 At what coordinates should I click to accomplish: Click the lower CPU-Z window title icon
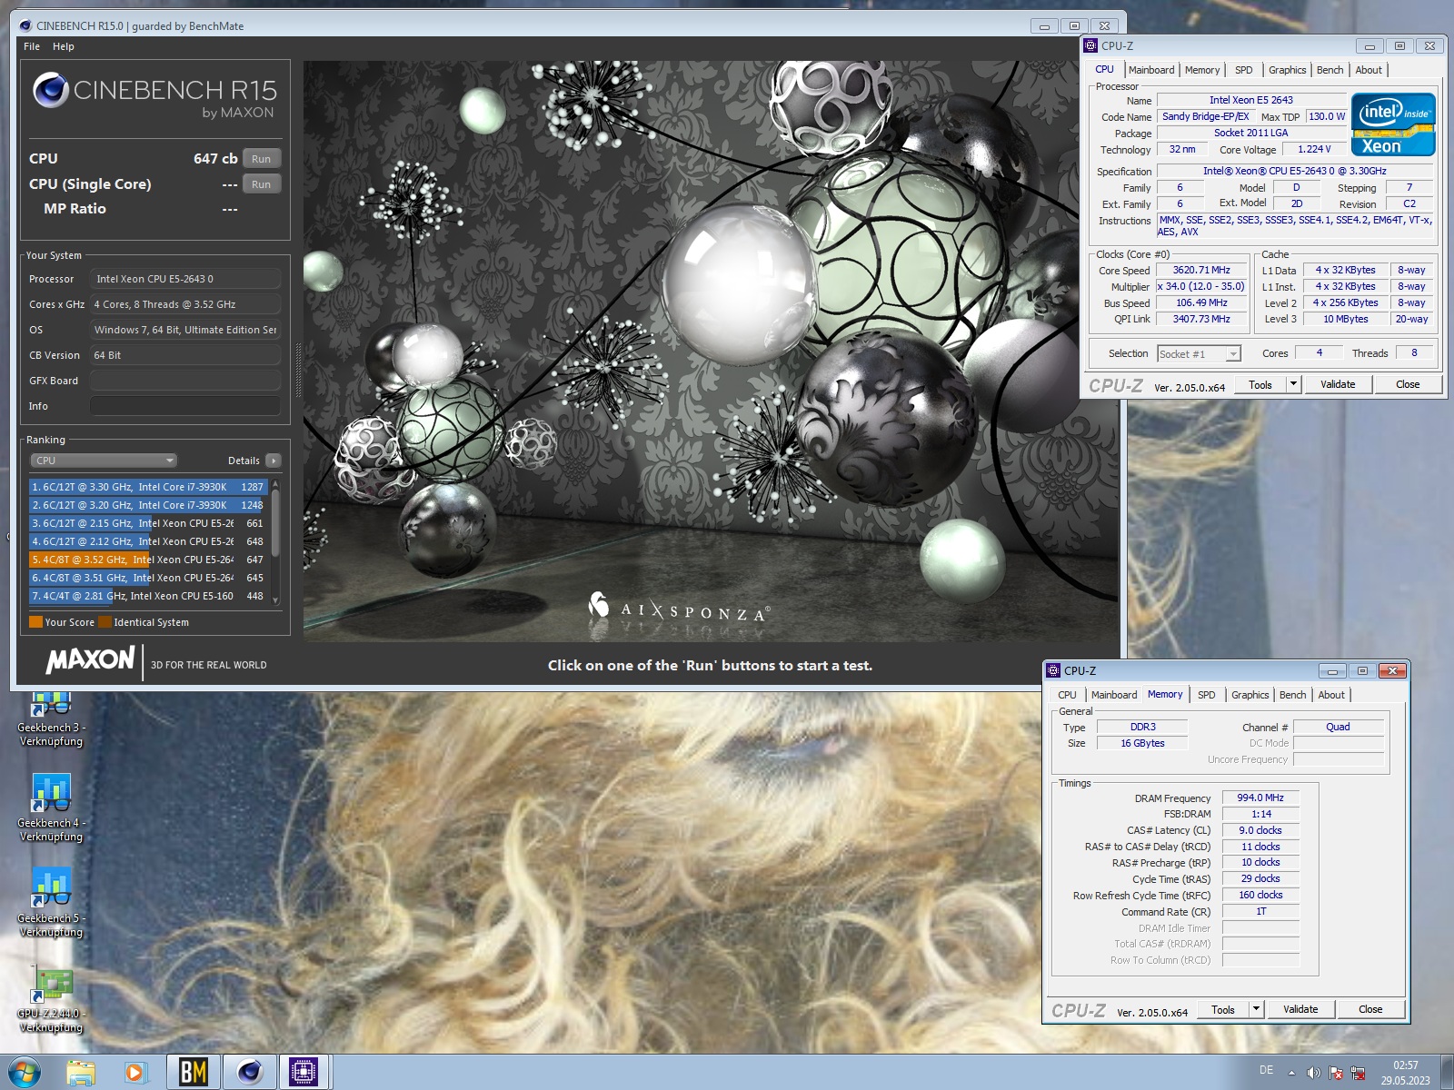click(1054, 670)
